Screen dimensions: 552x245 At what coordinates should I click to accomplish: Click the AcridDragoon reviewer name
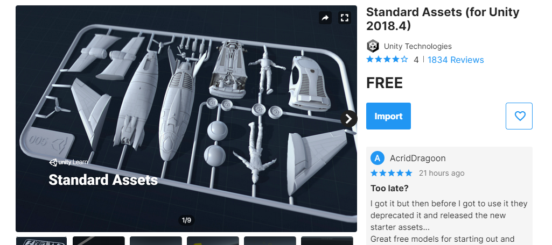coord(417,158)
